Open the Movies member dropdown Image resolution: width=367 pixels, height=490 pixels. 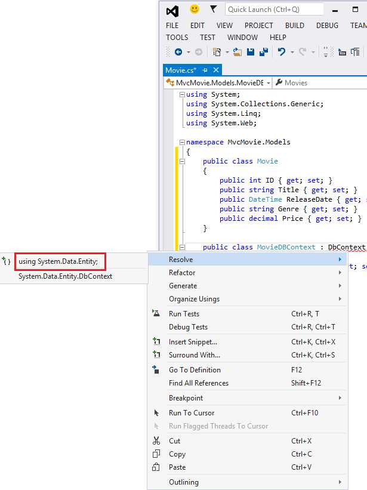tap(320, 83)
